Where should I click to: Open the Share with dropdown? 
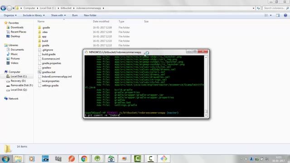pos(58,15)
